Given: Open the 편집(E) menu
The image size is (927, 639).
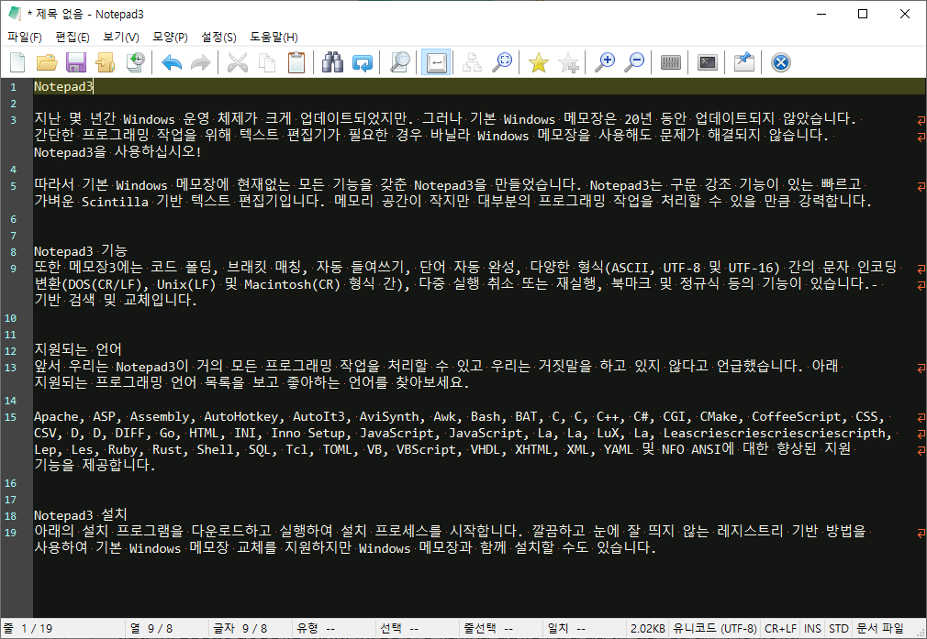Looking at the screenshot, I should [x=73, y=38].
